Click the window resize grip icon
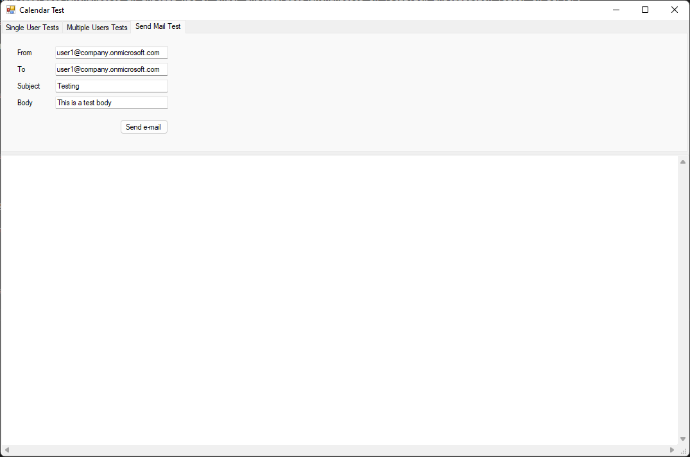 pyautogui.click(x=684, y=451)
